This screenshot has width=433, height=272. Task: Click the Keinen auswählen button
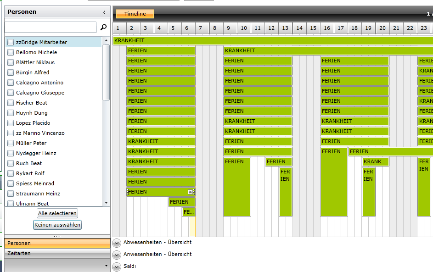[57, 225]
